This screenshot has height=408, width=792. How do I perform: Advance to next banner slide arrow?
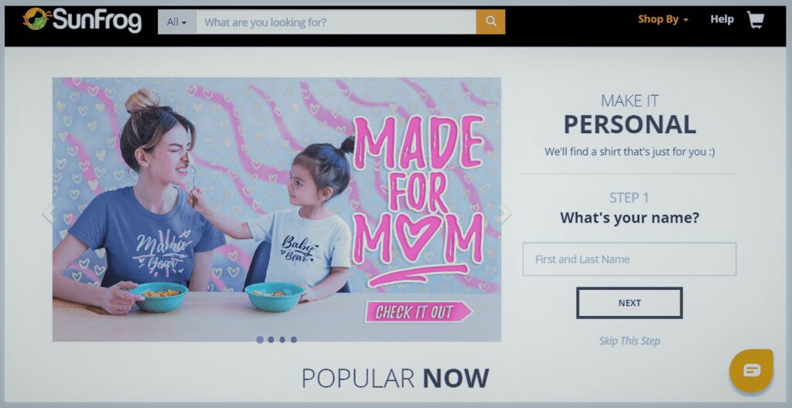point(505,213)
